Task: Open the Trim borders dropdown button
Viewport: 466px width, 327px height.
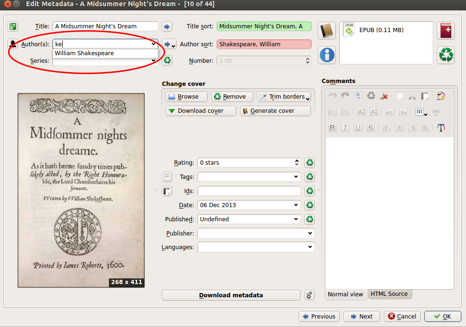Action: tap(284, 97)
